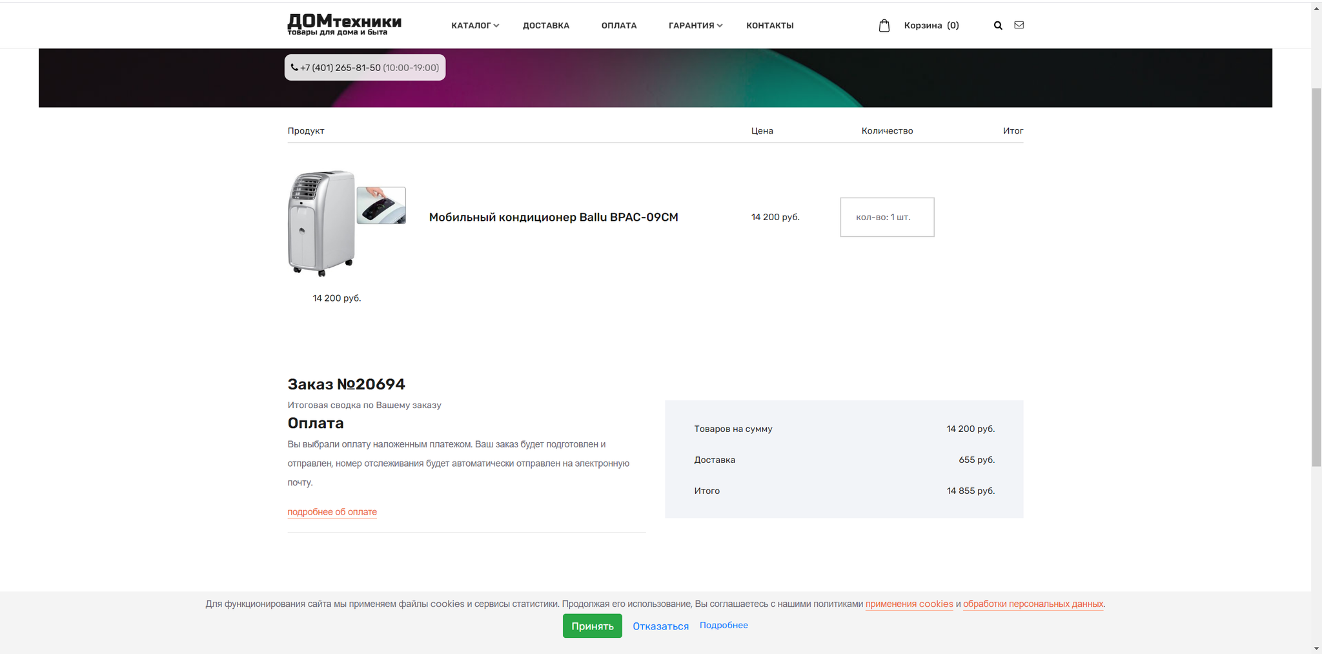The height and width of the screenshot is (654, 1322).
Task: Open the применения cookies policy link
Action: click(909, 604)
